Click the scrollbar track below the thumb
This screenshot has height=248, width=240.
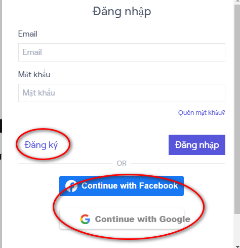[x=237, y=229]
